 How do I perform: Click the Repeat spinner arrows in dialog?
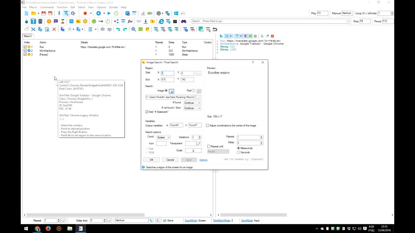tap(261, 137)
